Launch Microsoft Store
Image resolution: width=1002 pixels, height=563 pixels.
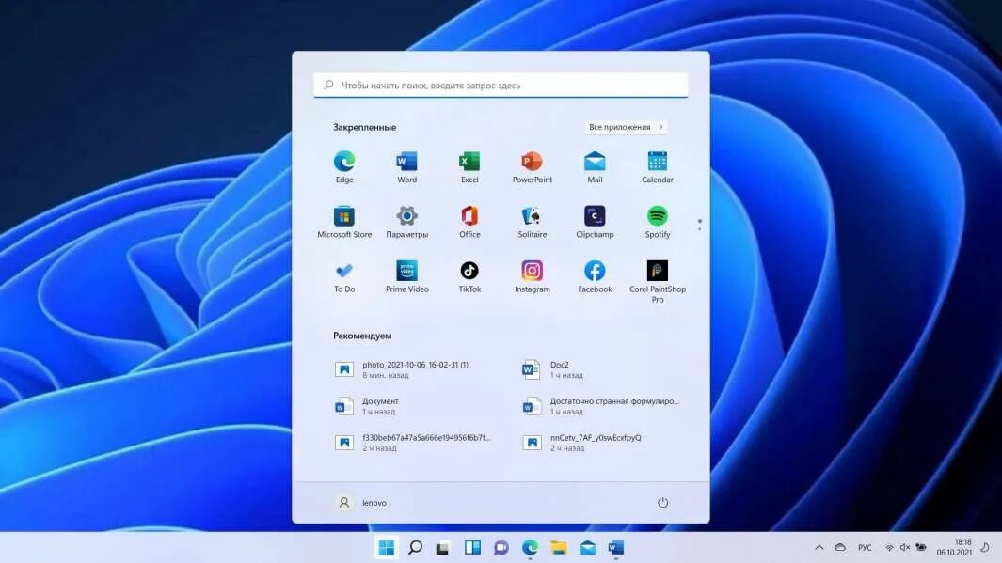click(344, 222)
